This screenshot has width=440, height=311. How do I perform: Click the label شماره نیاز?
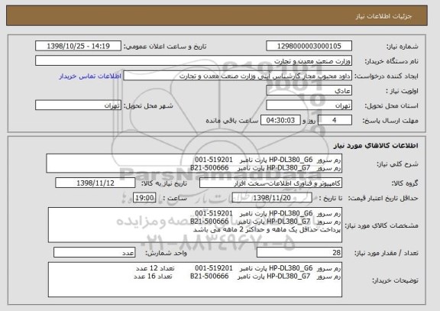[402, 47]
